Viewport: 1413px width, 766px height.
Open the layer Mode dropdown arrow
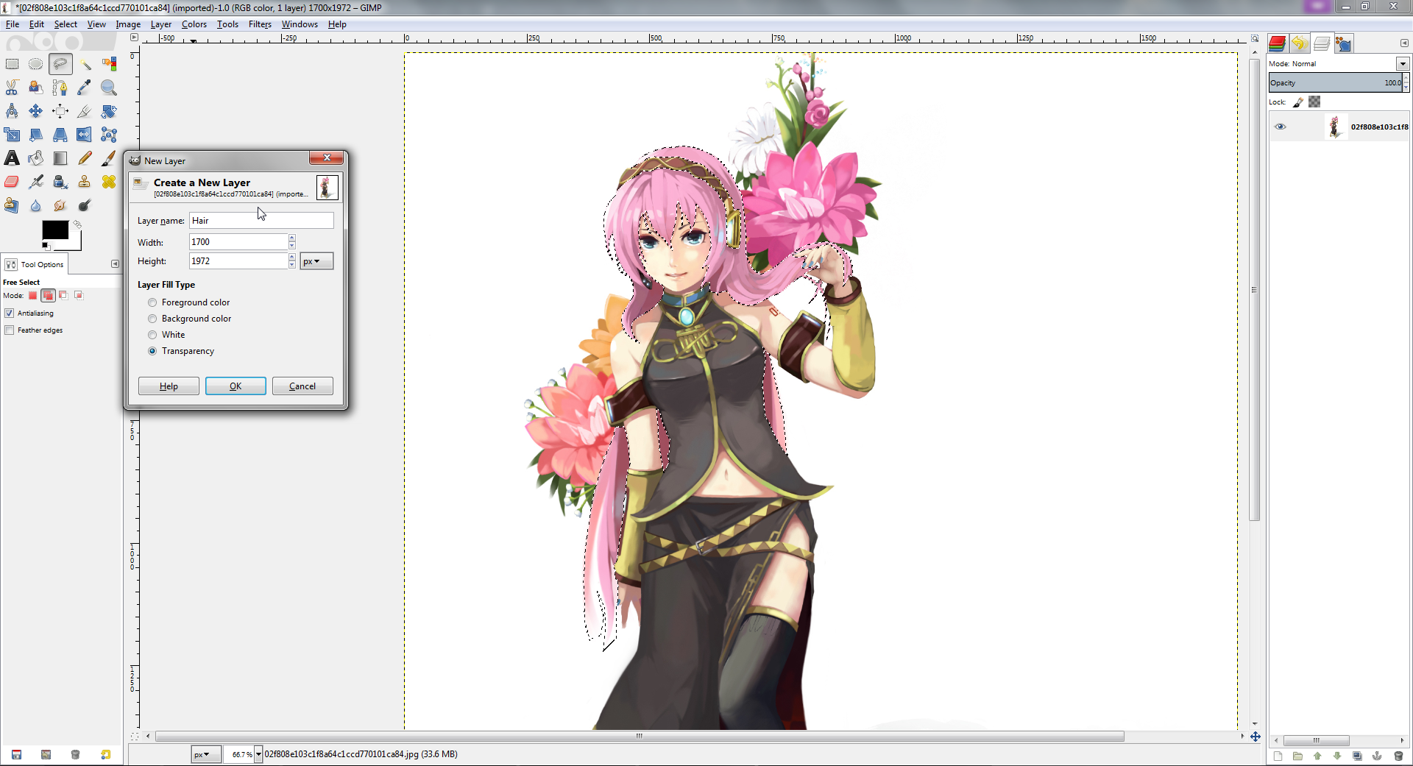click(1403, 64)
